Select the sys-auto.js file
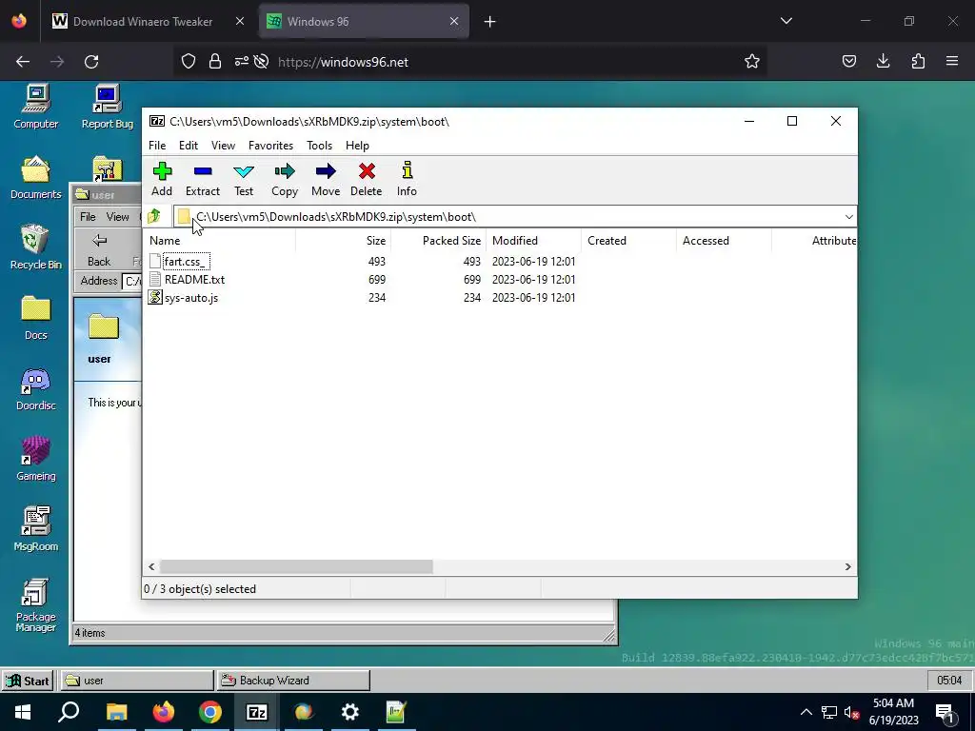975x731 pixels. 184,298
